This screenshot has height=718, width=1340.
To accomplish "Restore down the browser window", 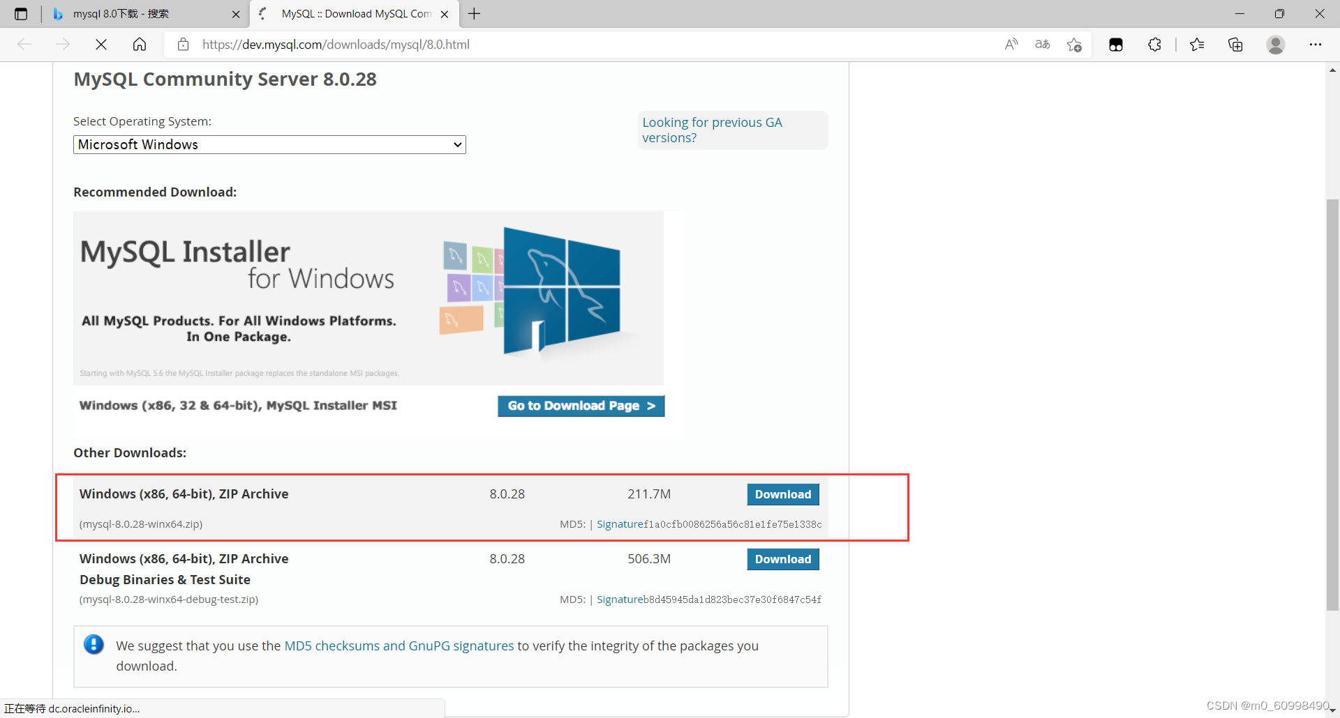I will pyautogui.click(x=1279, y=14).
